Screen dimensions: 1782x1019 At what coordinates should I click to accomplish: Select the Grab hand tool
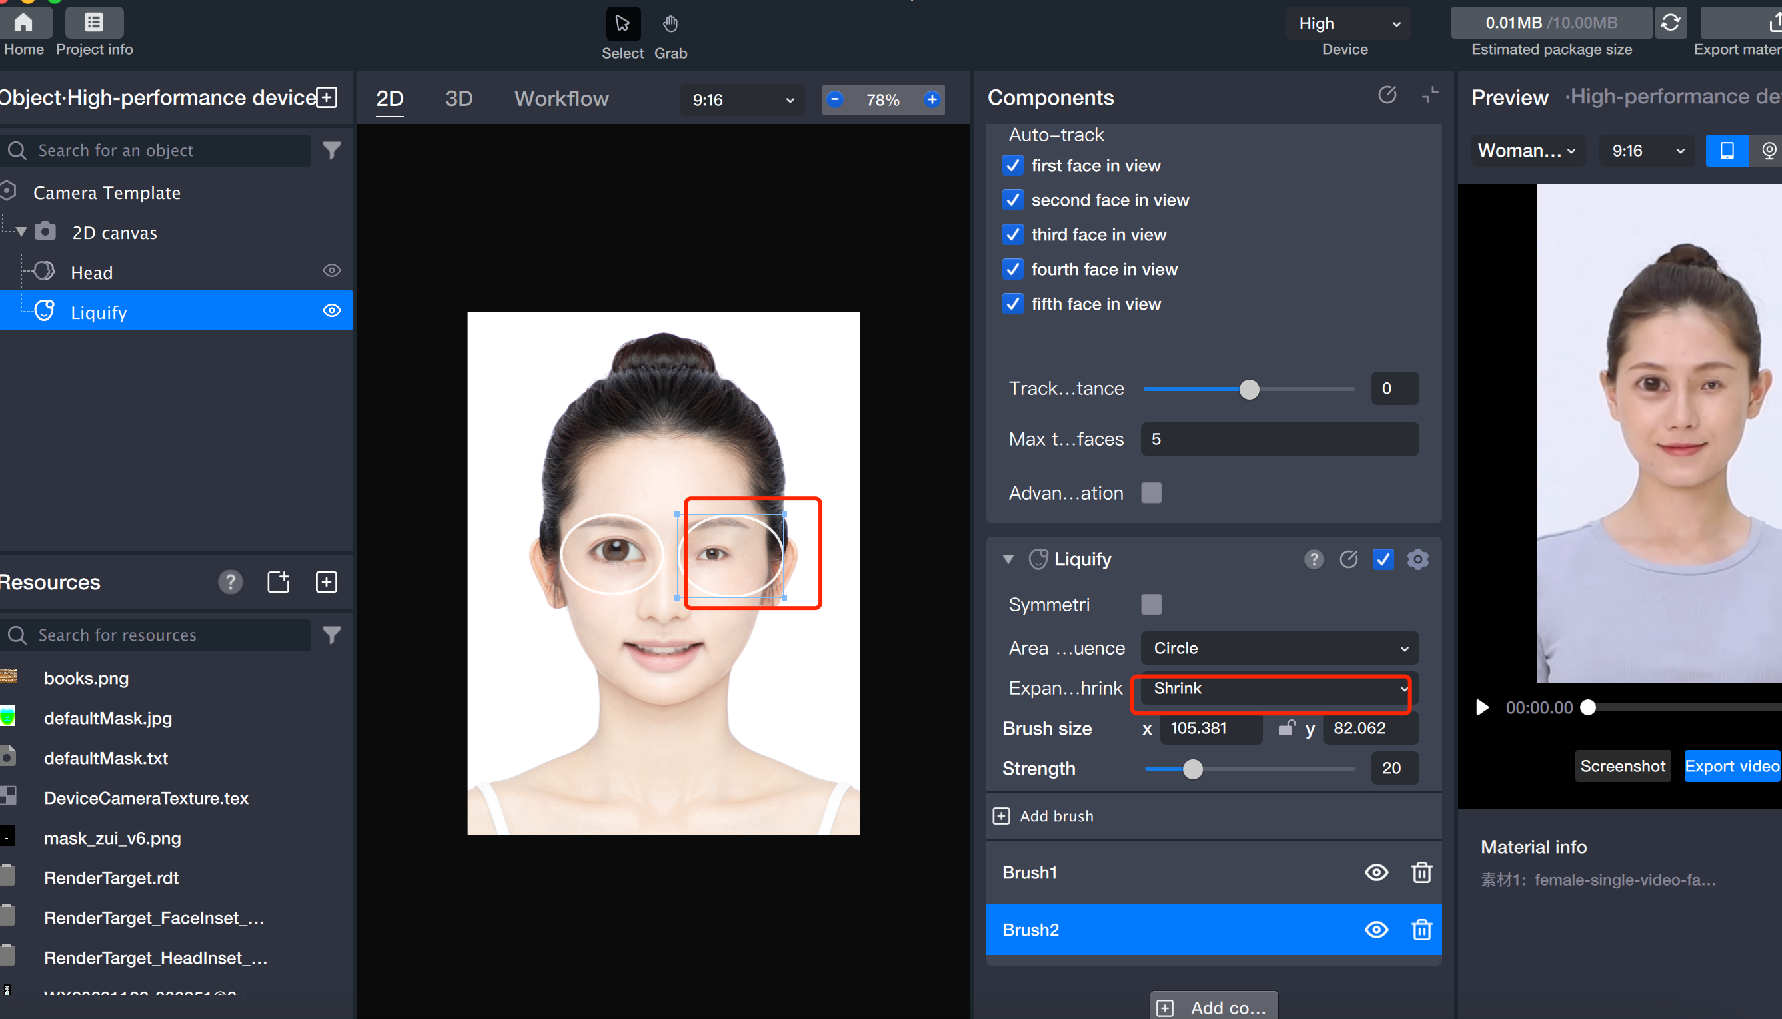coord(670,25)
